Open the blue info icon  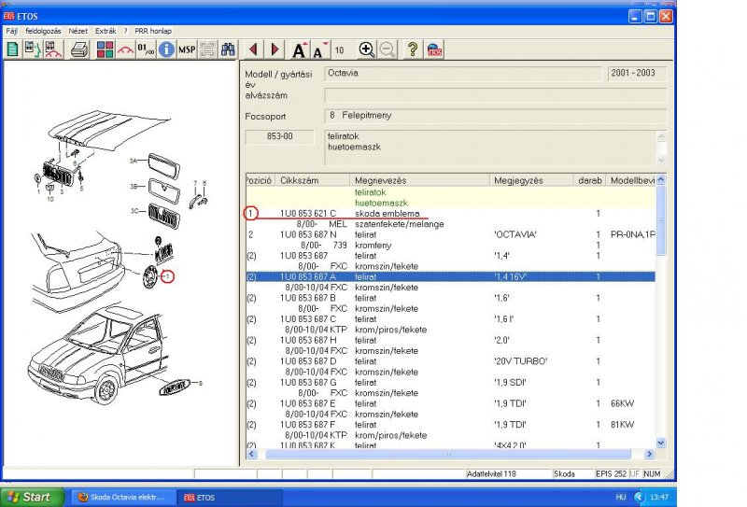point(166,49)
